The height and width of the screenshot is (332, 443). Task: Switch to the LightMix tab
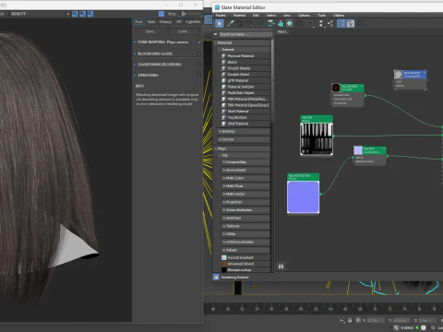tap(193, 22)
